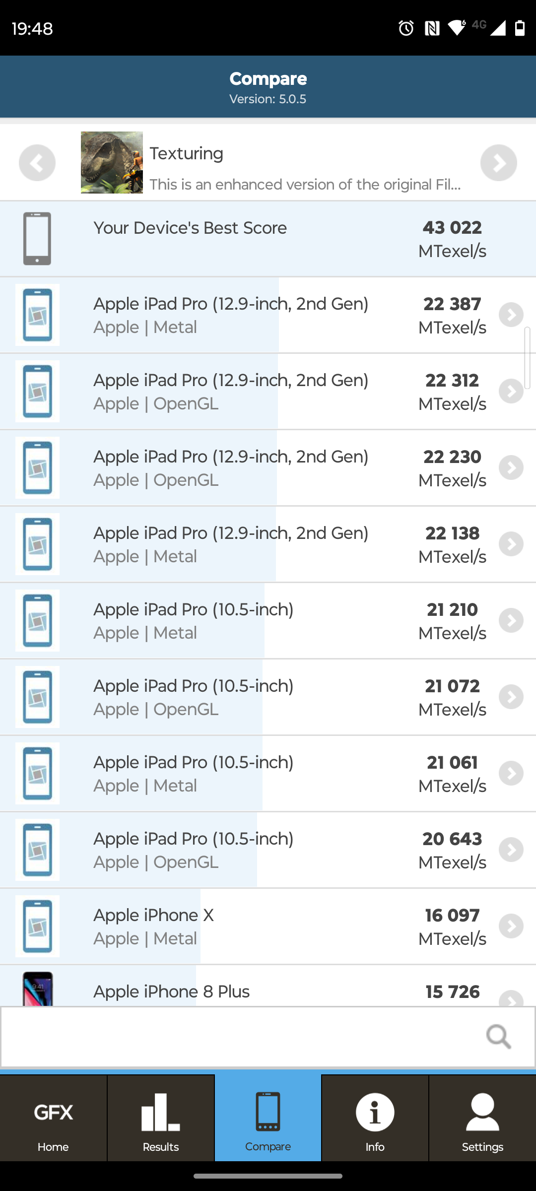Select the Compare tab
This screenshot has height=1191, width=536.
[x=268, y=1118]
